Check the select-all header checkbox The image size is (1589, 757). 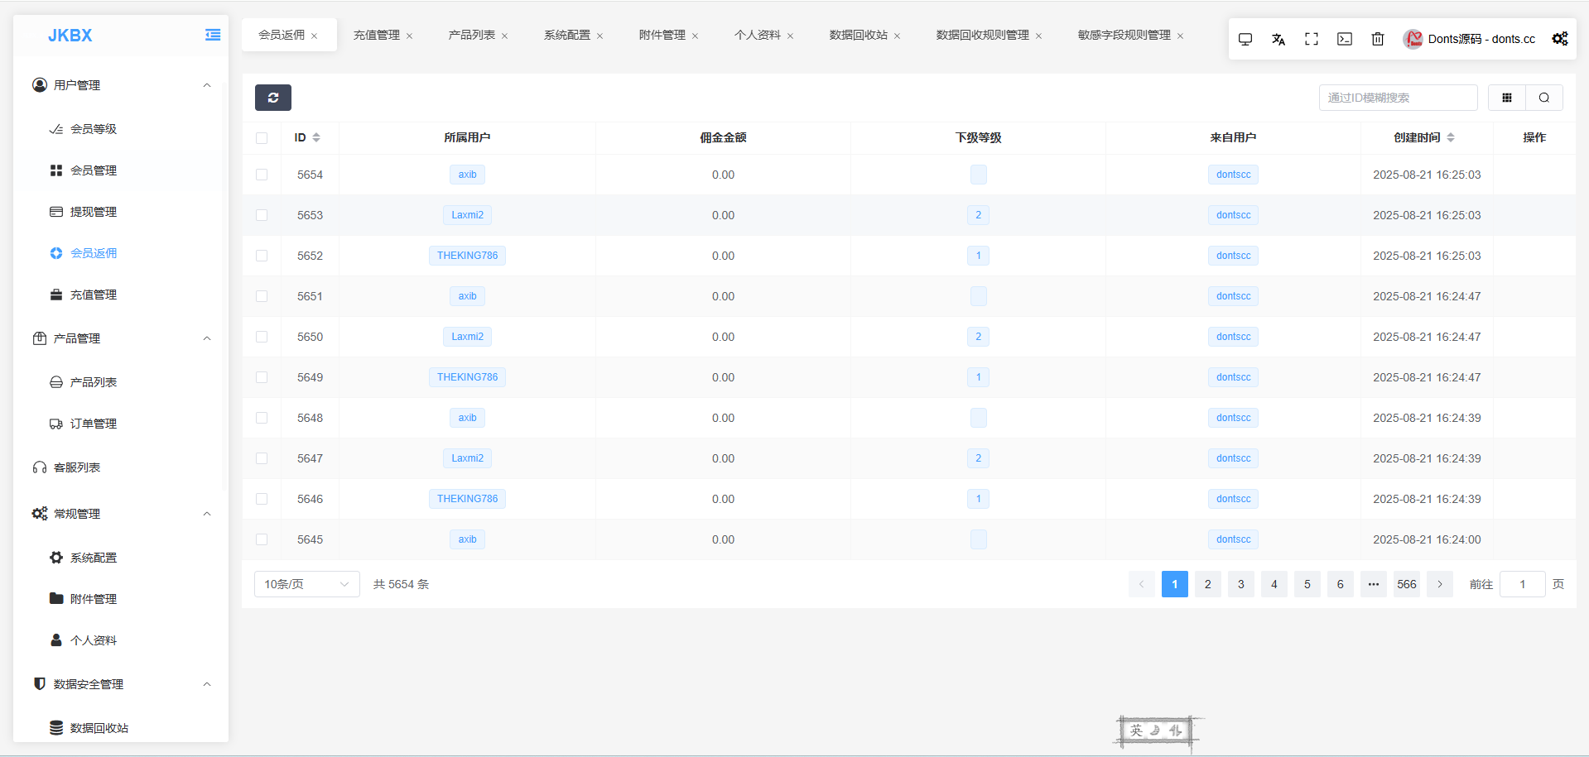pyautogui.click(x=262, y=138)
